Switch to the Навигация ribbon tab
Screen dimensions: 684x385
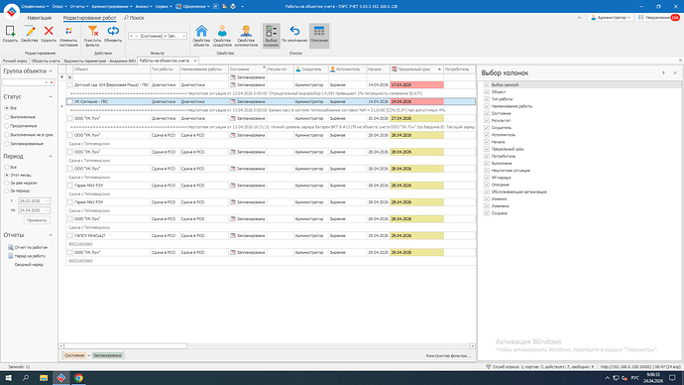pyautogui.click(x=40, y=18)
